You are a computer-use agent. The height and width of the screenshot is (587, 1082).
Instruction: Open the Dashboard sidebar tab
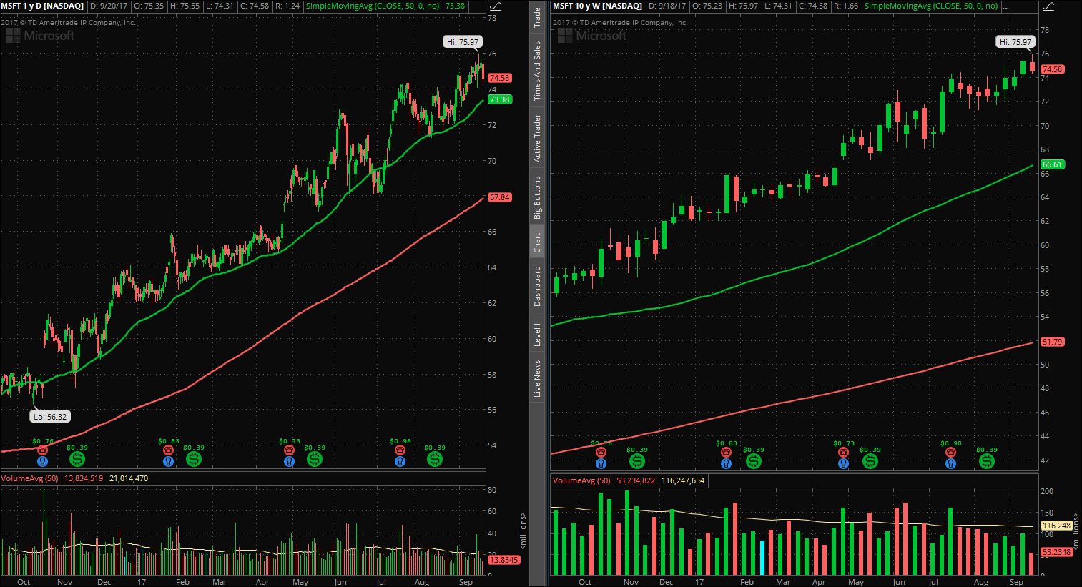click(x=537, y=286)
